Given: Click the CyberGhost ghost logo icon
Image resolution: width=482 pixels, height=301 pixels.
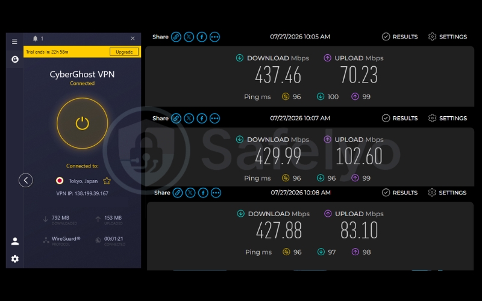Looking at the screenshot, I should point(14,59).
